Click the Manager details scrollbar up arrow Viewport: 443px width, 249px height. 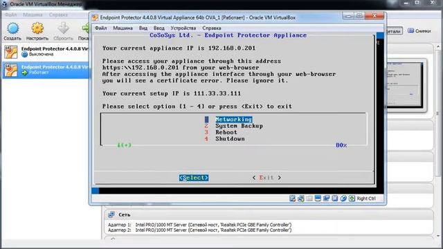click(x=438, y=46)
